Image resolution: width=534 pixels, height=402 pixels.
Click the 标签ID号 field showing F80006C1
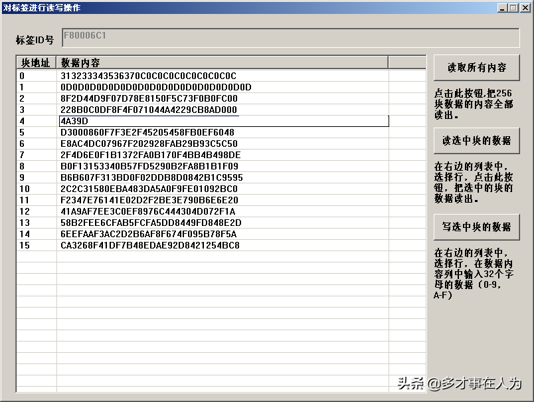[291, 37]
